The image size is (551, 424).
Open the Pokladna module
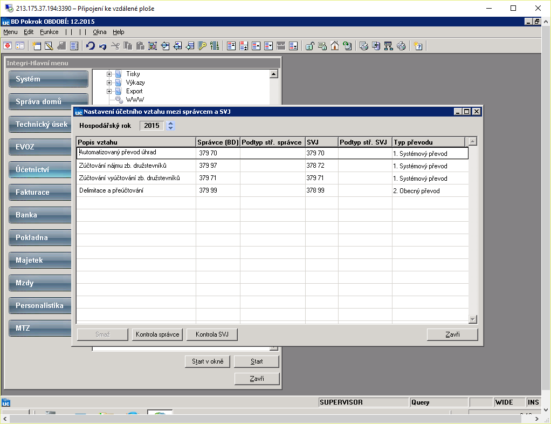click(40, 238)
